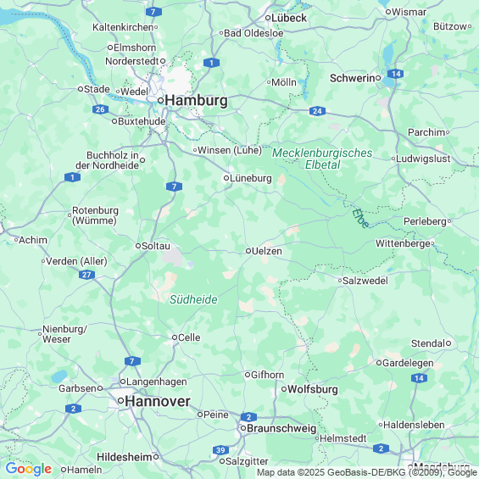Select Mecklenburgisches Elbetal park label
Viewport: 479px width, 479px height.
(x=322, y=159)
